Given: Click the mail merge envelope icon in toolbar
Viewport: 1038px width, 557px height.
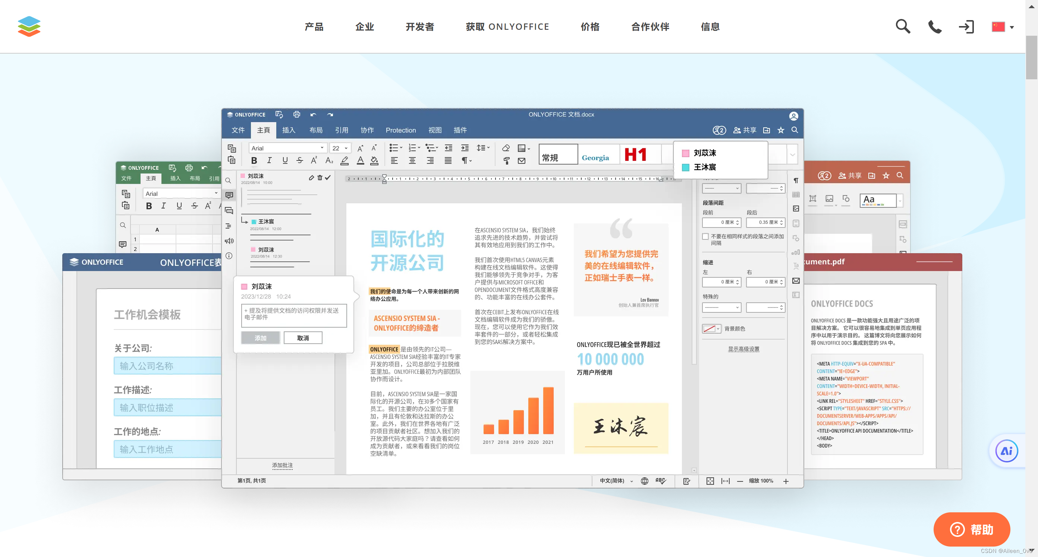Looking at the screenshot, I should coord(521,161).
